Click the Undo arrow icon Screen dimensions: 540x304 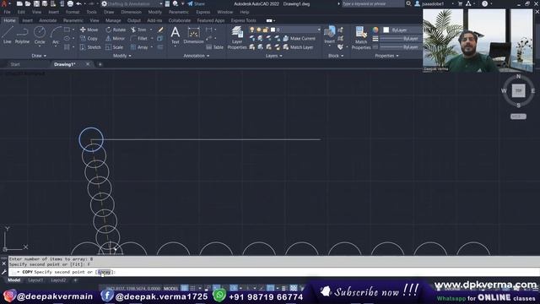tap(78, 3)
